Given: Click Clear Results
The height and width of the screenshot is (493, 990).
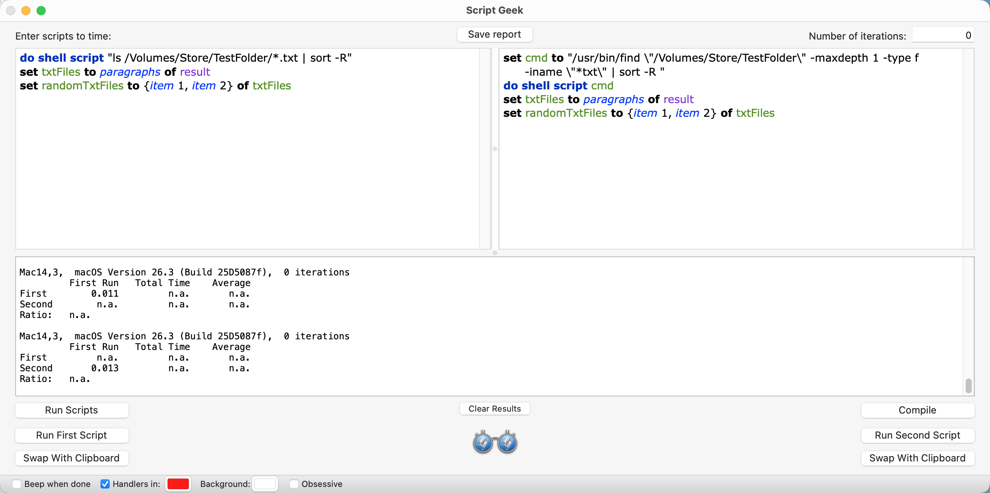Looking at the screenshot, I should pos(494,409).
